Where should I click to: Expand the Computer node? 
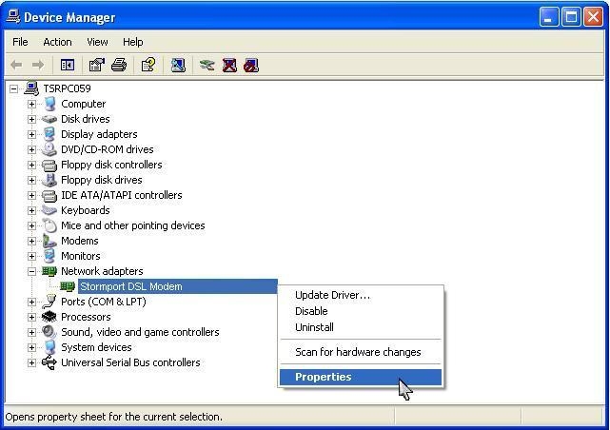click(31, 105)
